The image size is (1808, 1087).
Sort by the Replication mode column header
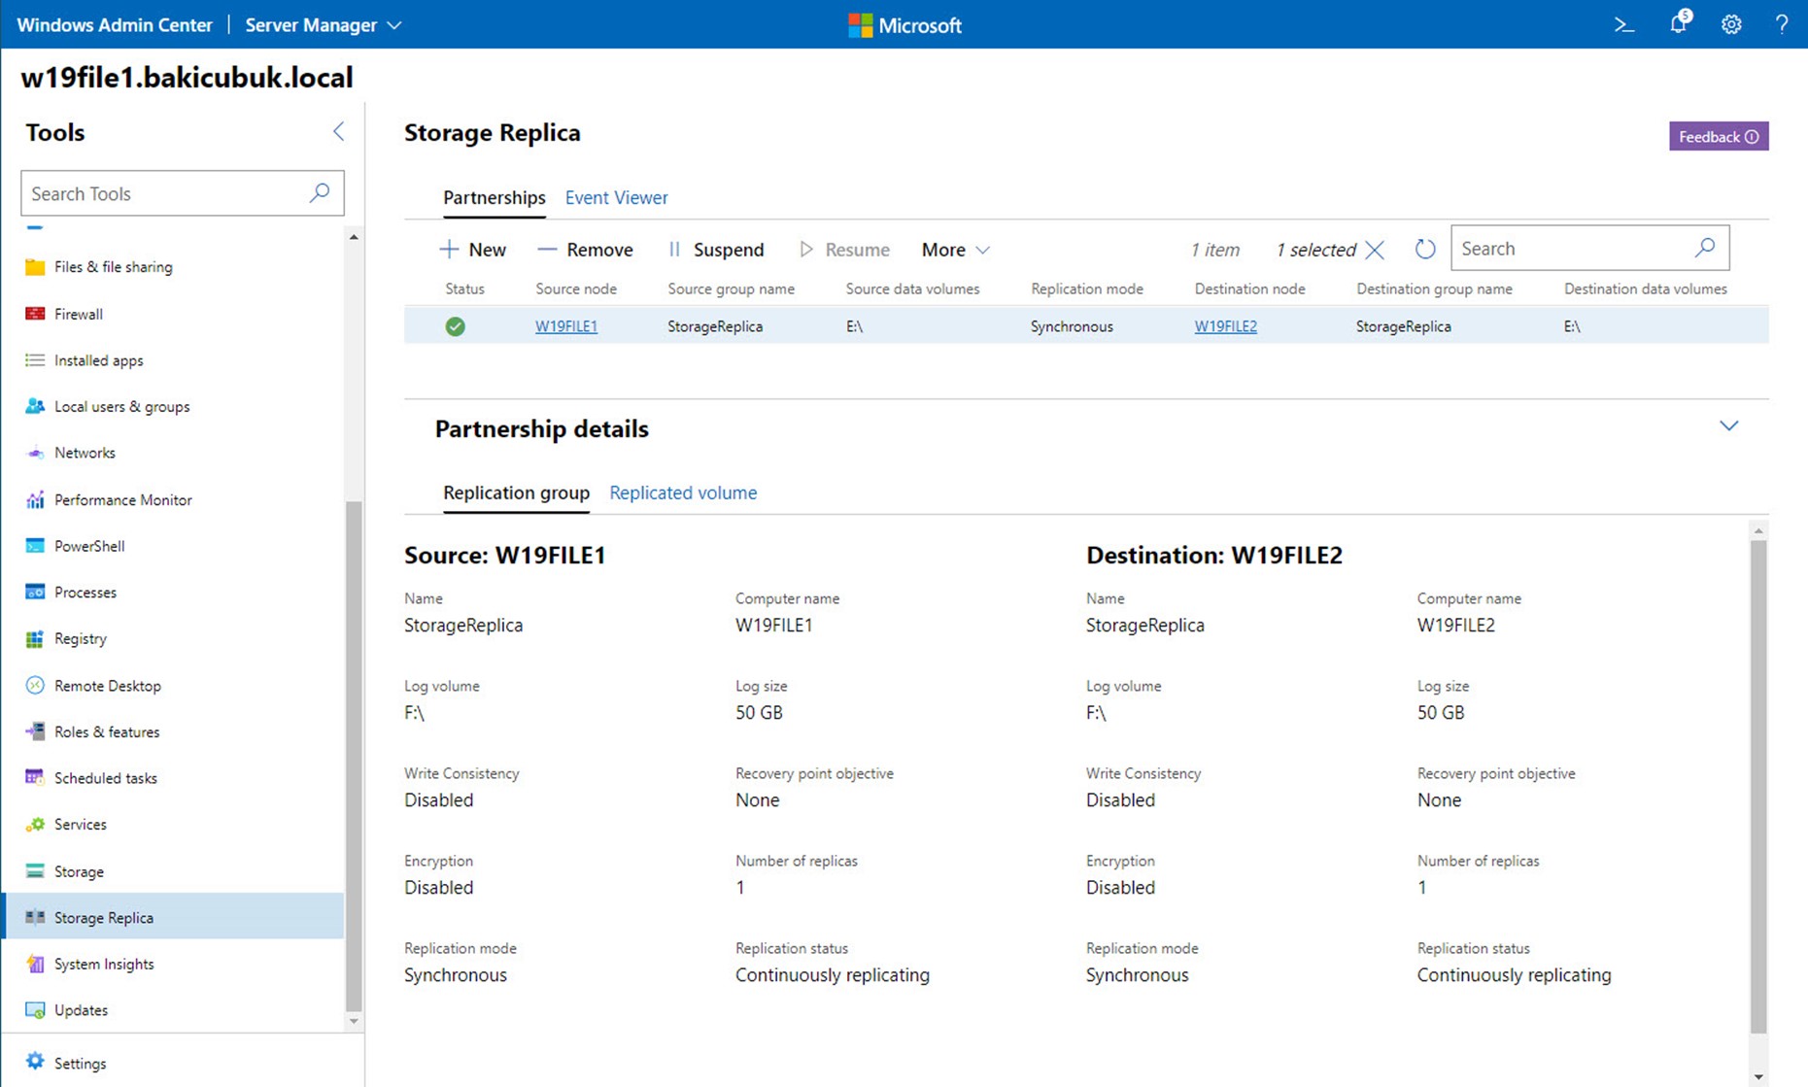pos(1086,289)
